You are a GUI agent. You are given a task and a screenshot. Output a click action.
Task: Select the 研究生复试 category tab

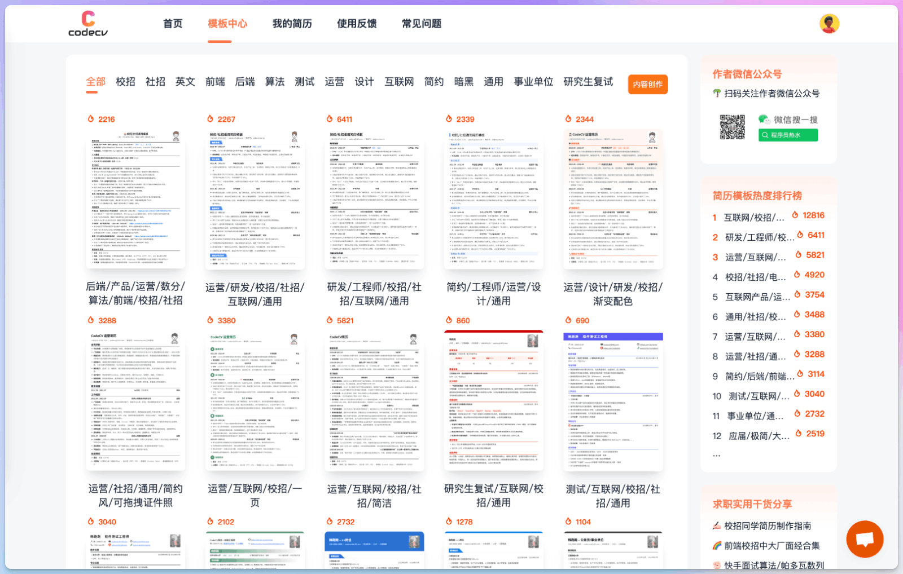pos(587,81)
